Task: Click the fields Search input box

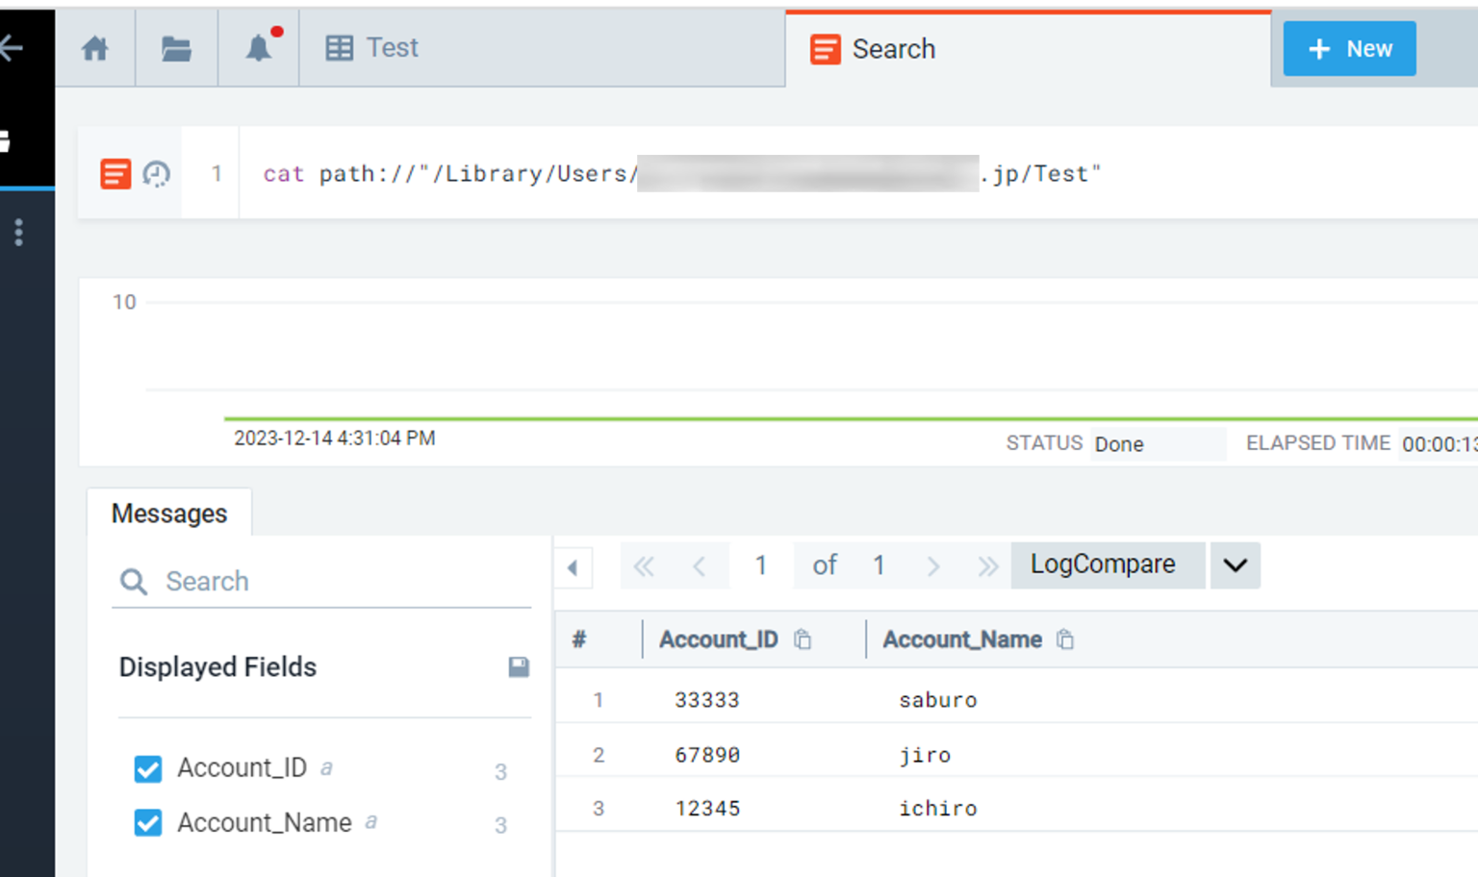Action: click(x=289, y=581)
